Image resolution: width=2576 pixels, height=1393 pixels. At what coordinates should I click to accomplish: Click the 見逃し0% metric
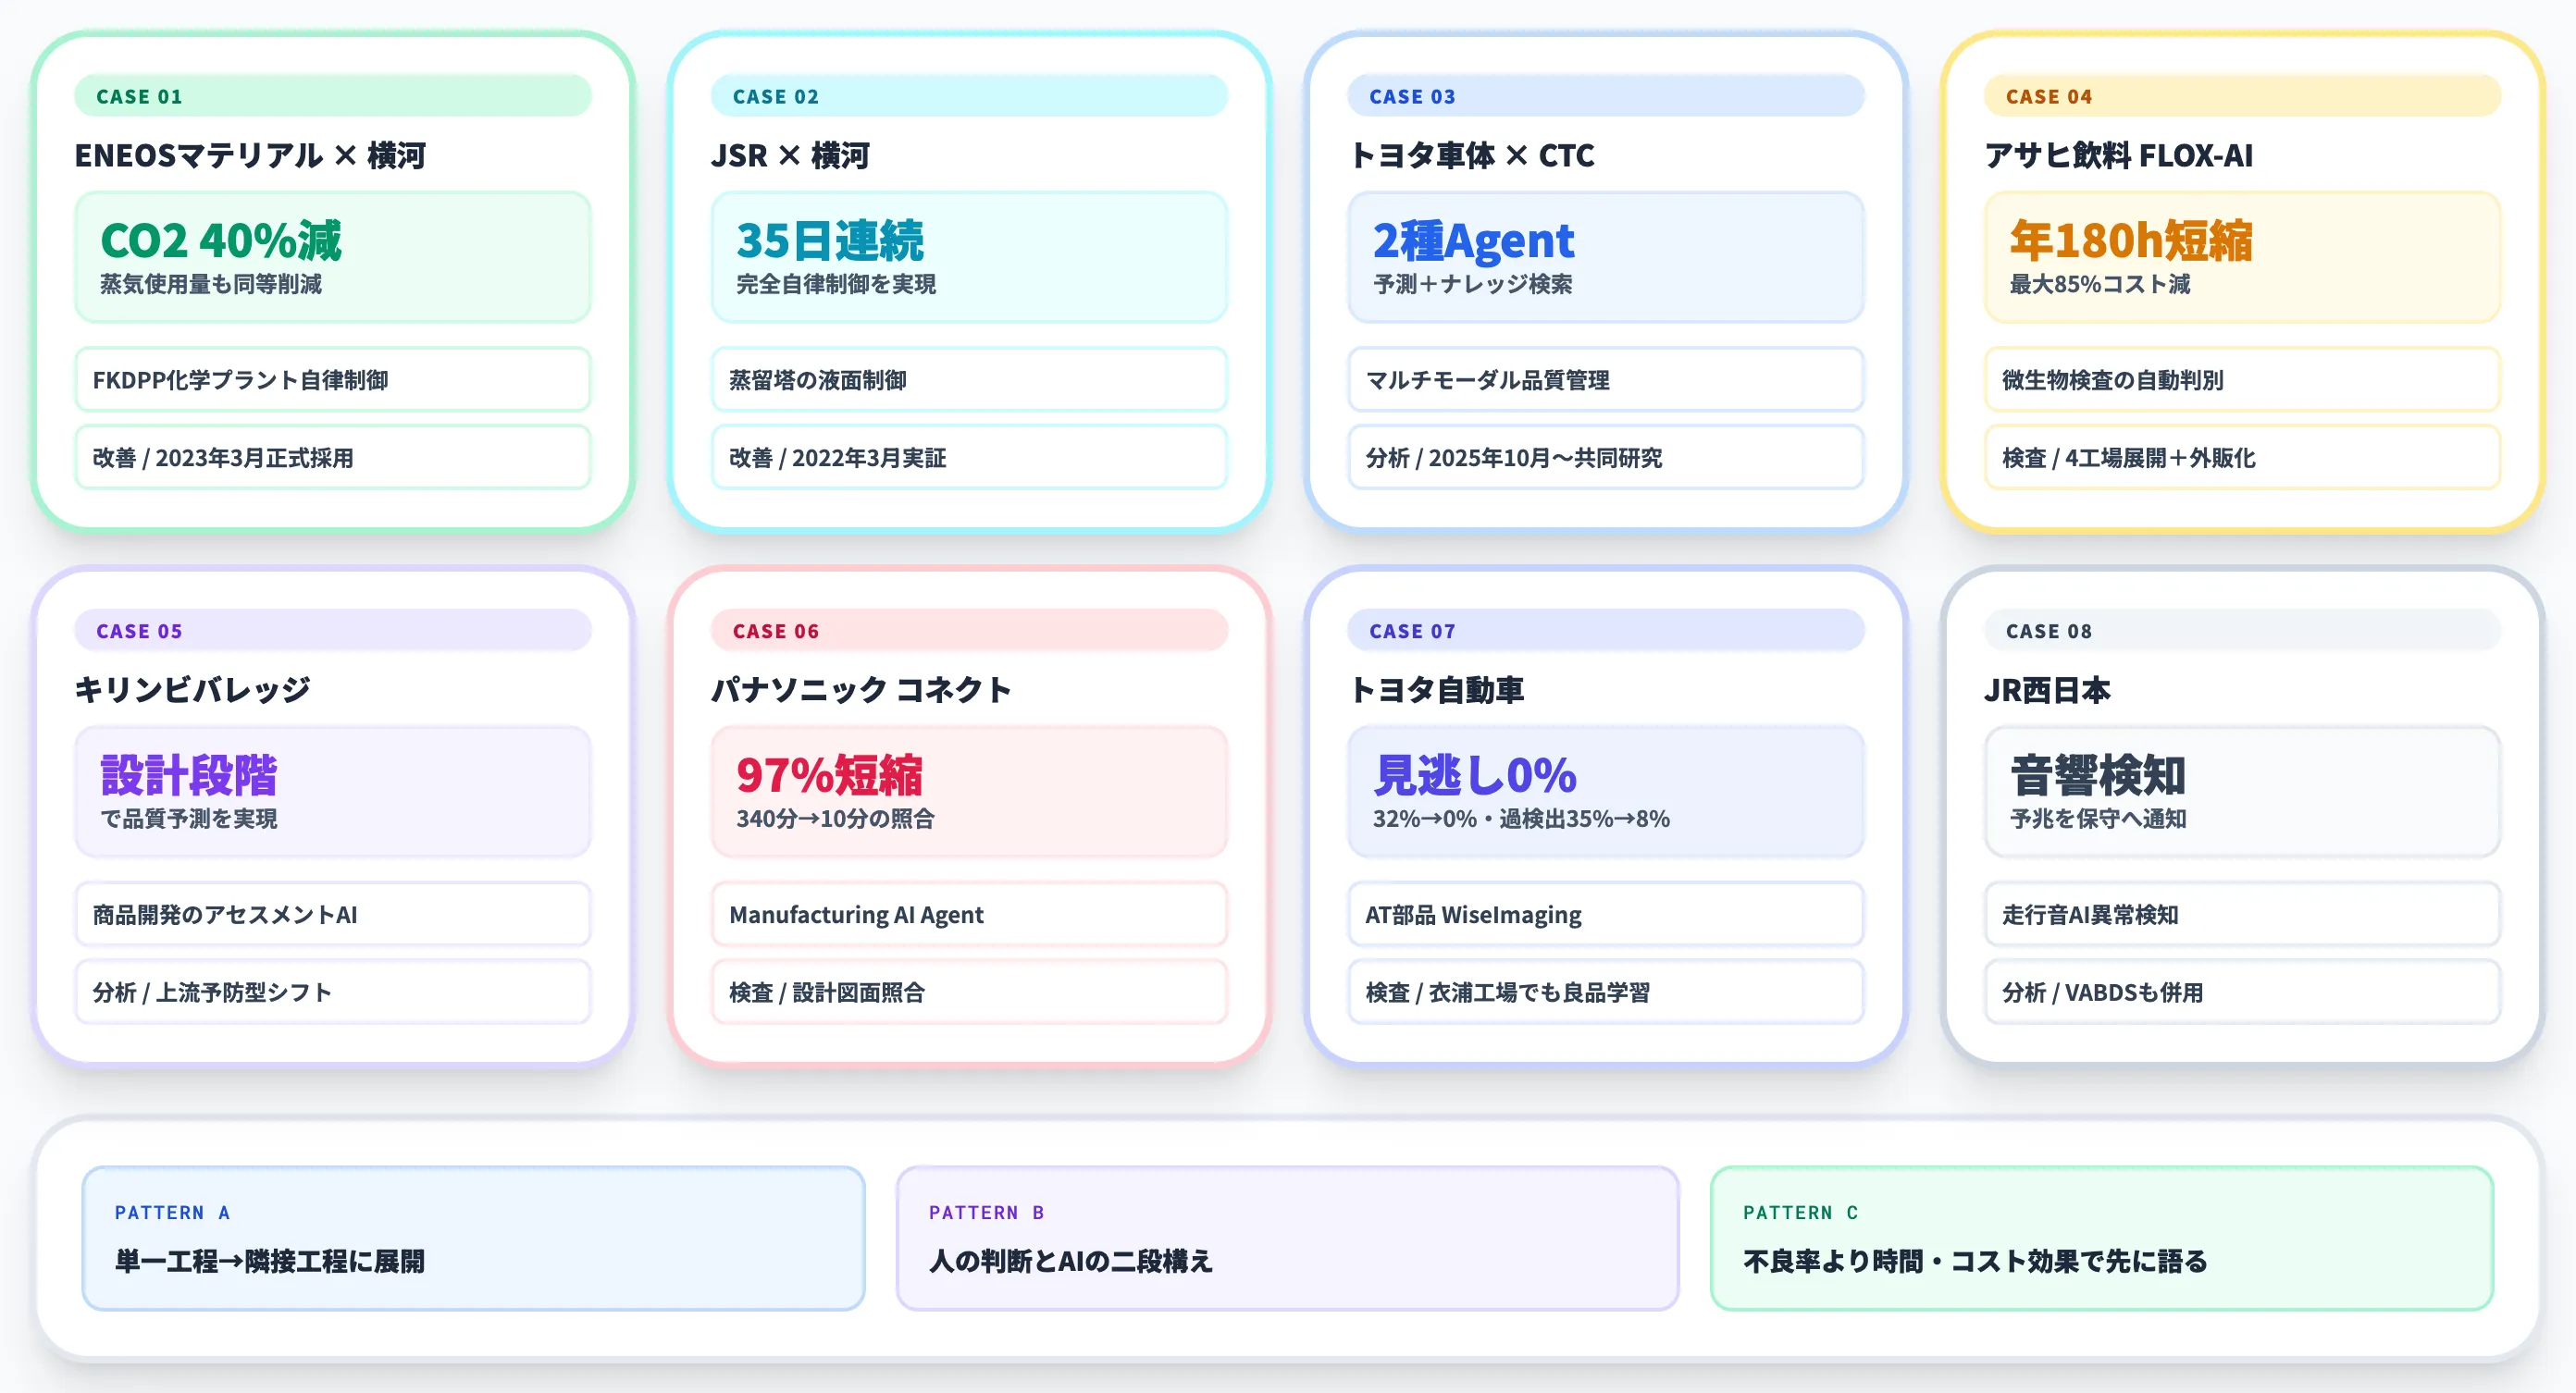click(1474, 775)
